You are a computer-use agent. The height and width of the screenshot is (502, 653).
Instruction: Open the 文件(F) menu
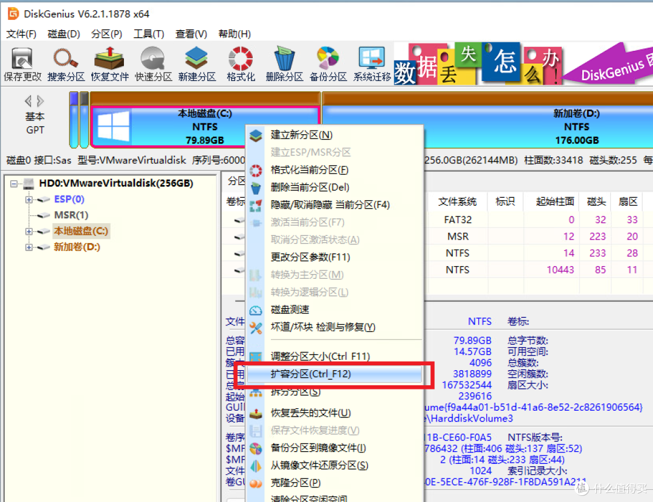click(x=21, y=34)
